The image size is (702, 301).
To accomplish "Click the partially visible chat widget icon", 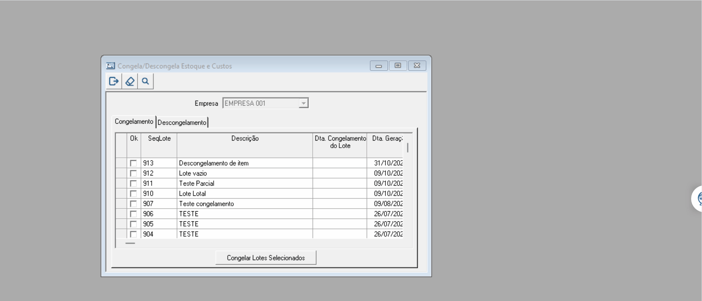I will (697, 198).
